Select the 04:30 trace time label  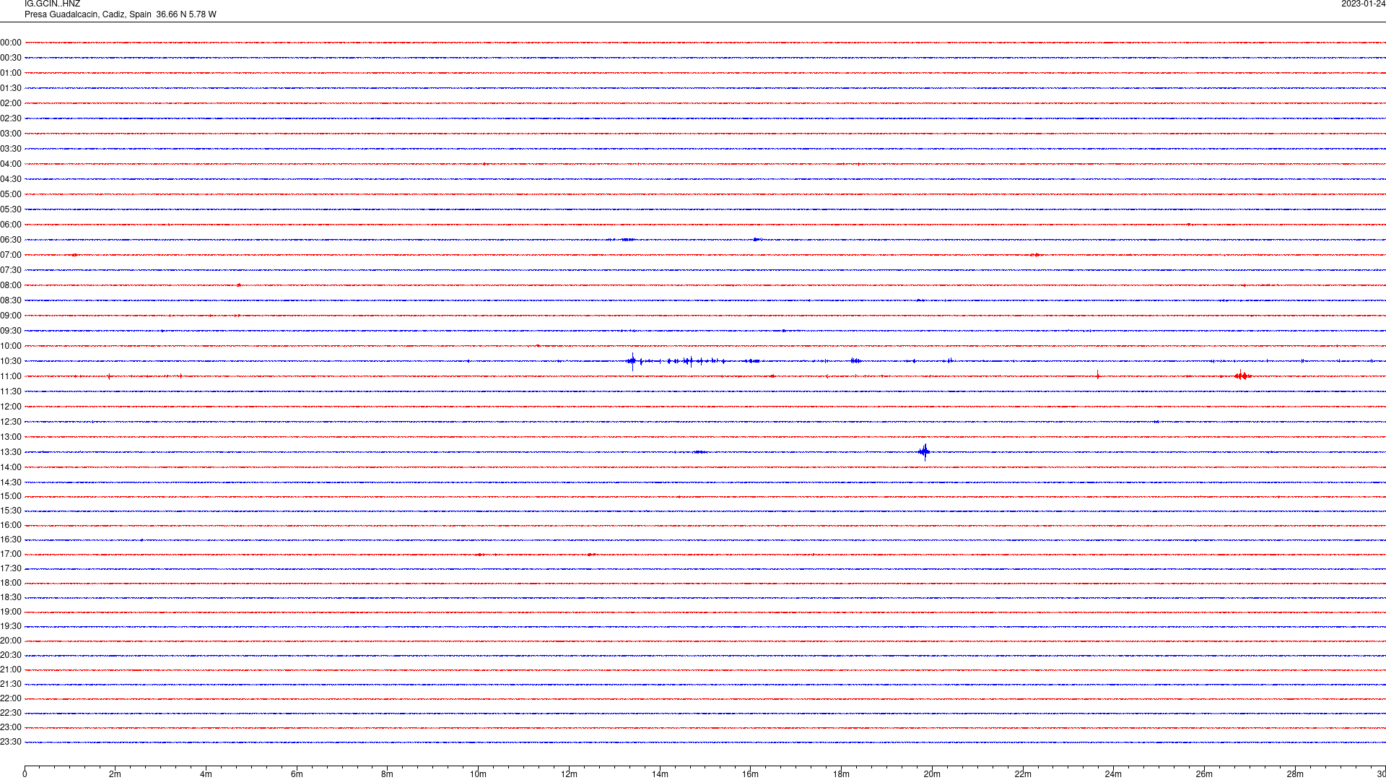click(x=11, y=179)
